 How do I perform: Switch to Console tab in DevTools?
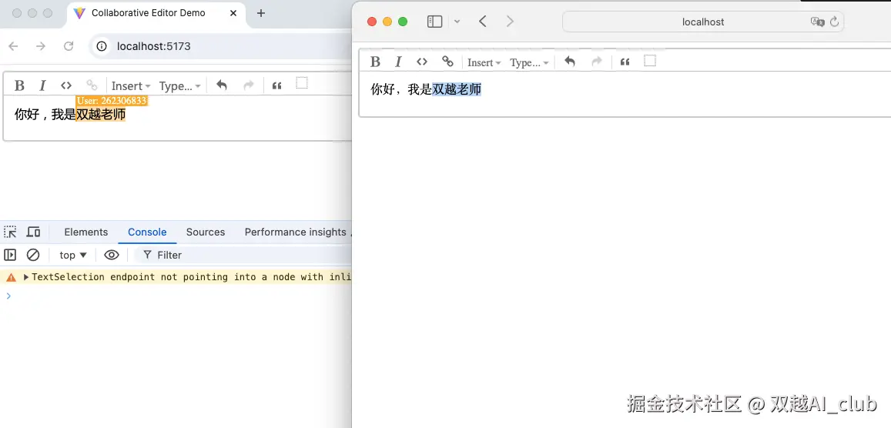(x=147, y=232)
